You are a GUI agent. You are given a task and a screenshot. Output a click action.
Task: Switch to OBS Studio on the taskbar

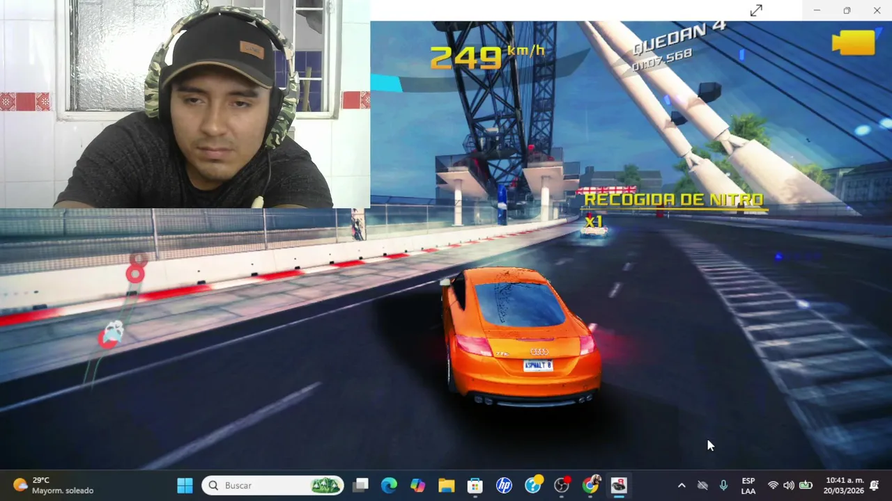coord(562,485)
